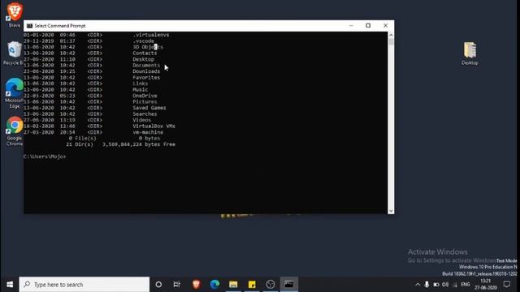Click the Command Prompt title bar icon
The image size is (520, 292).
click(x=29, y=26)
